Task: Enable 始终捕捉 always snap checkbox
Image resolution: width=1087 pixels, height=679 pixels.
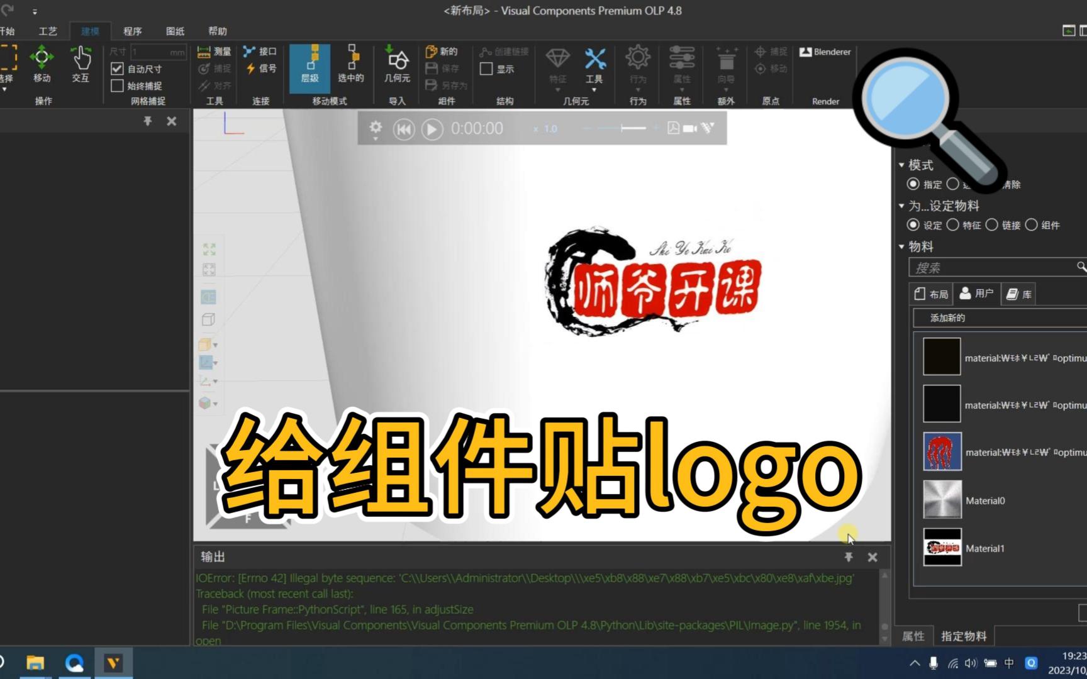Action: click(x=117, y=86)
